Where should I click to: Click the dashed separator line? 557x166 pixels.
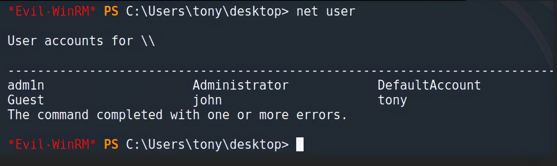point(280,71)
